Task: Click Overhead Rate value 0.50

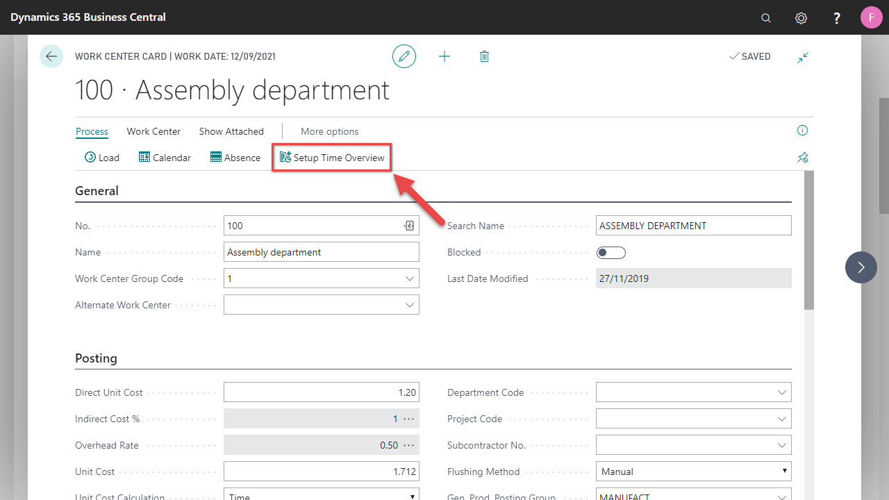Action: [x=389, y=445]
